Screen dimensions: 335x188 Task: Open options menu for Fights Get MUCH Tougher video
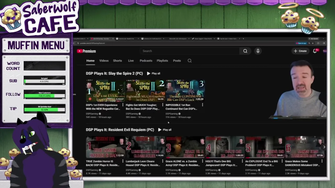point(163,105)
